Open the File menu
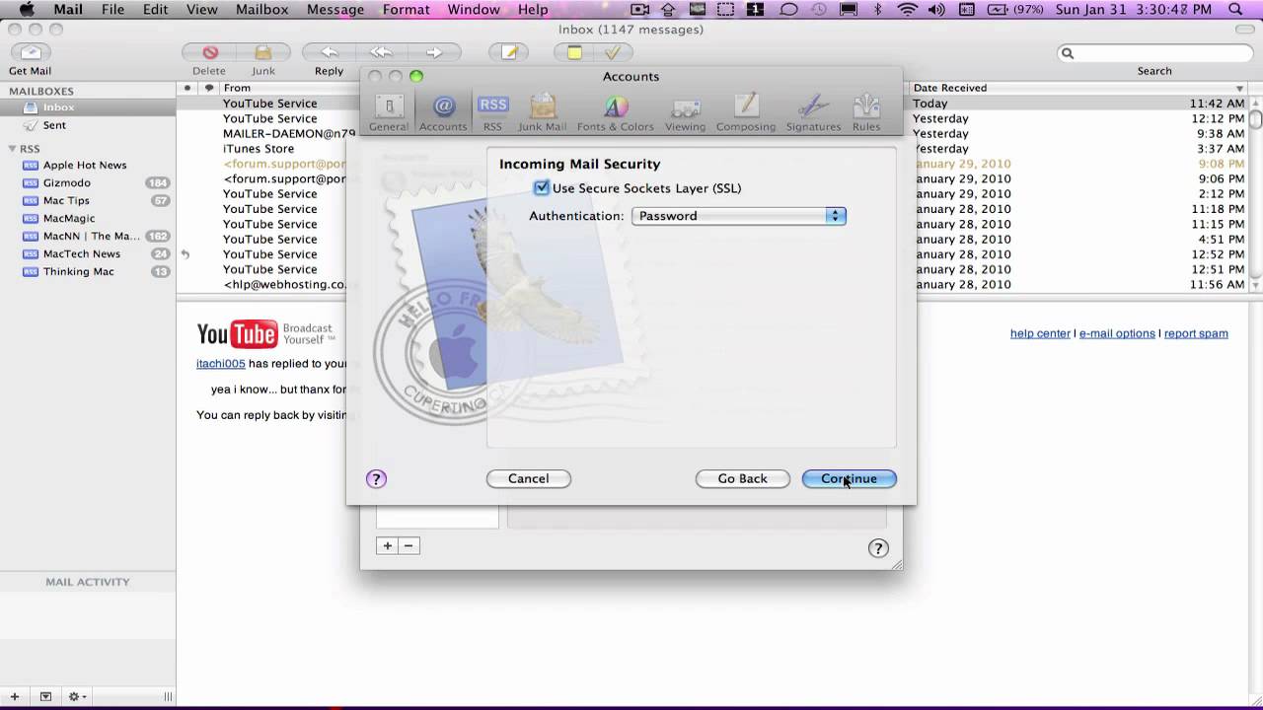1263x710 pixels. coord(112,10)
